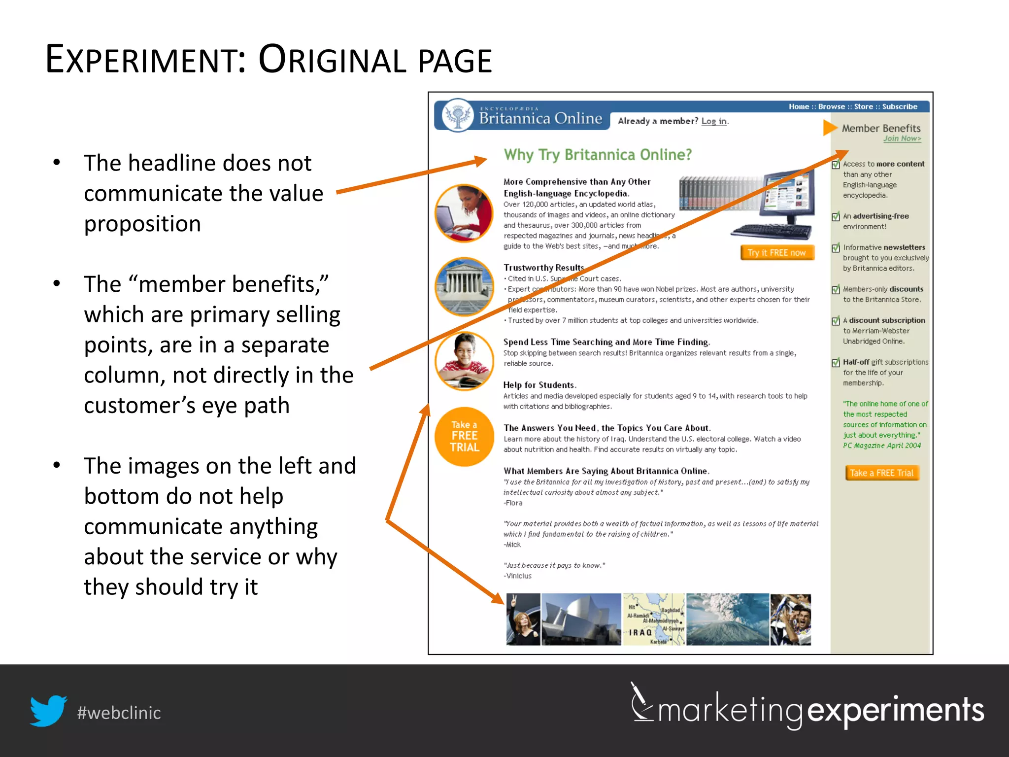
Task: Toggle the 'Members-only discounts' checkbox
Action: pyautogui.click(x=836, y=289)
